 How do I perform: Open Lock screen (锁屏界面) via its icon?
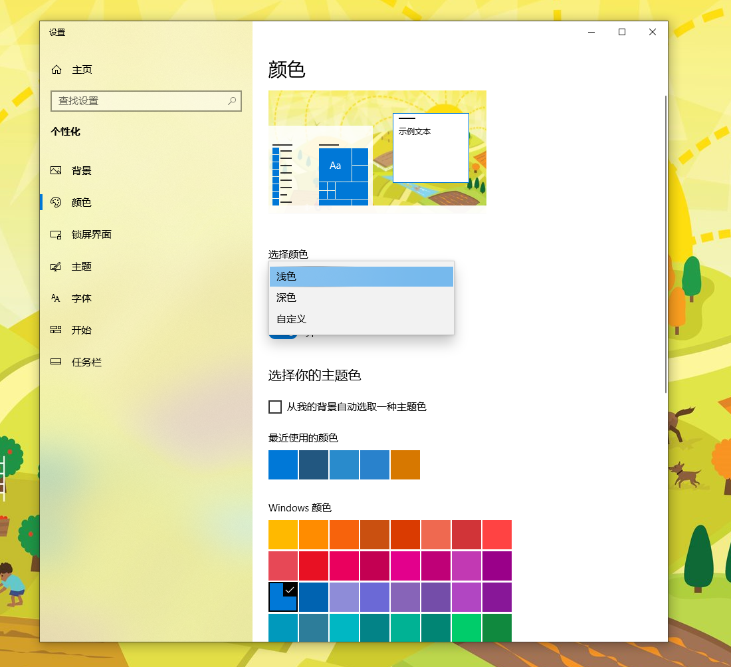click(x=56, y=235)
